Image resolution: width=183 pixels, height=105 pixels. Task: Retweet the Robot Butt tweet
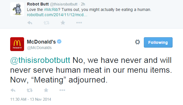tap(46, 22)
